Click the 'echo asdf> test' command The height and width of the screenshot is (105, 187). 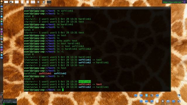point(67,41)
